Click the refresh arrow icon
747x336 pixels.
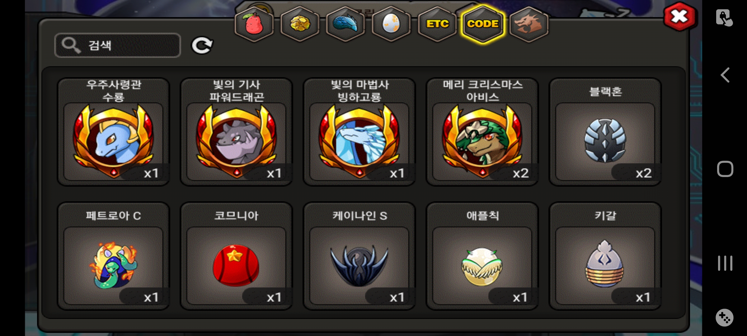tap(202, 46)
